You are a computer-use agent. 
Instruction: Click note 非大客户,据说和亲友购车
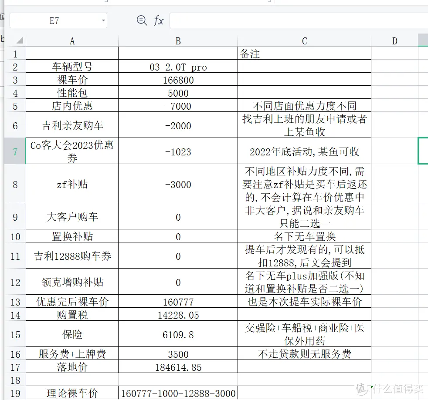304,216
